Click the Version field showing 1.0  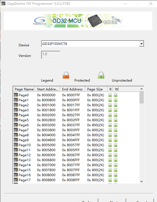[x=51, y=55]
